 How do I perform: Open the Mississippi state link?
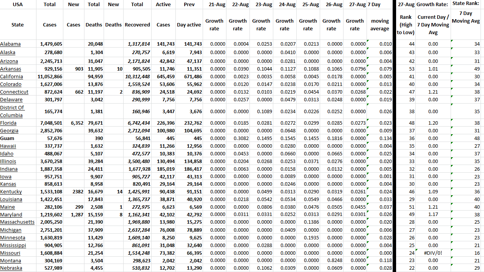(13, 246)
